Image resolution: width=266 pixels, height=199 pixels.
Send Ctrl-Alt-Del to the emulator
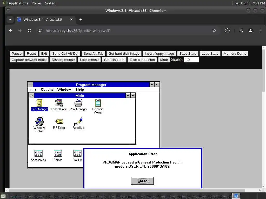[65, 53]
